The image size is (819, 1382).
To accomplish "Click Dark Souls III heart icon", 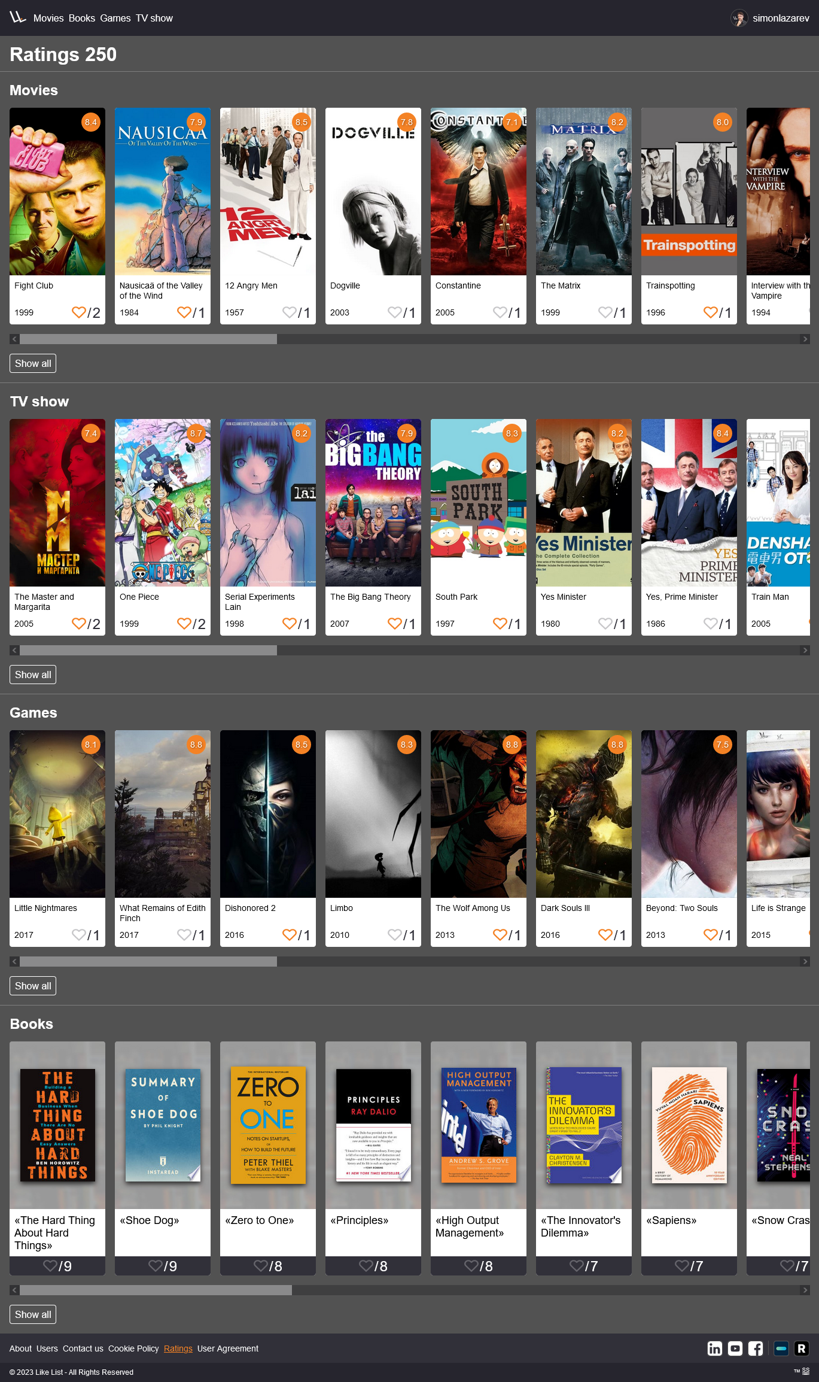I will 605,934.
